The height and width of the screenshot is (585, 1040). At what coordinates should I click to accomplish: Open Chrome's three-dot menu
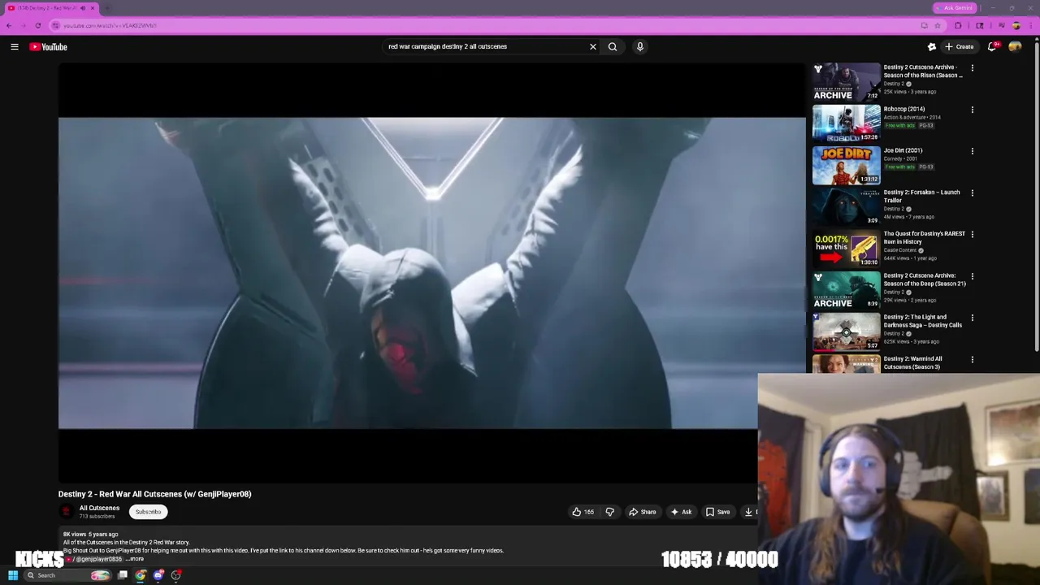pyautogui.click(x=1030, y=25)
